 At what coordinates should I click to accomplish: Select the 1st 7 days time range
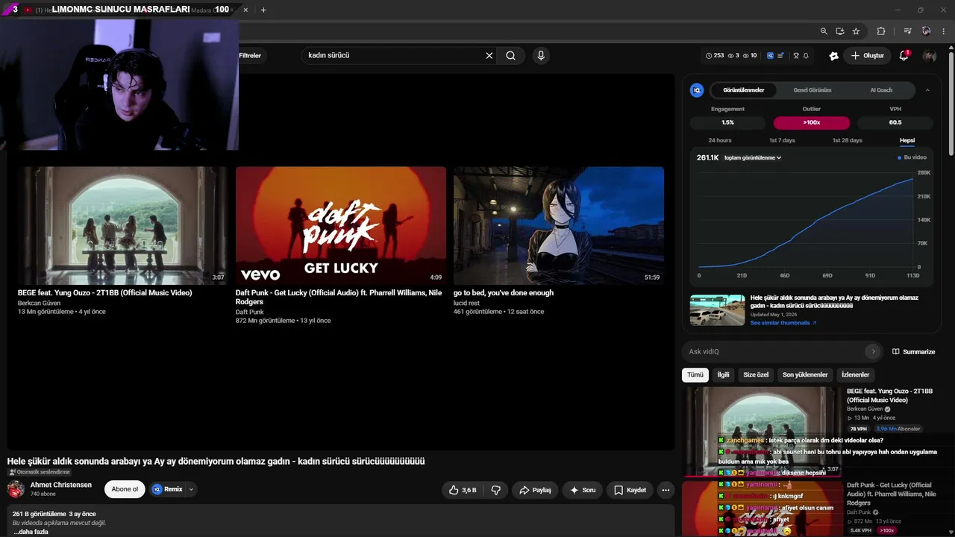tap(782, 140)
